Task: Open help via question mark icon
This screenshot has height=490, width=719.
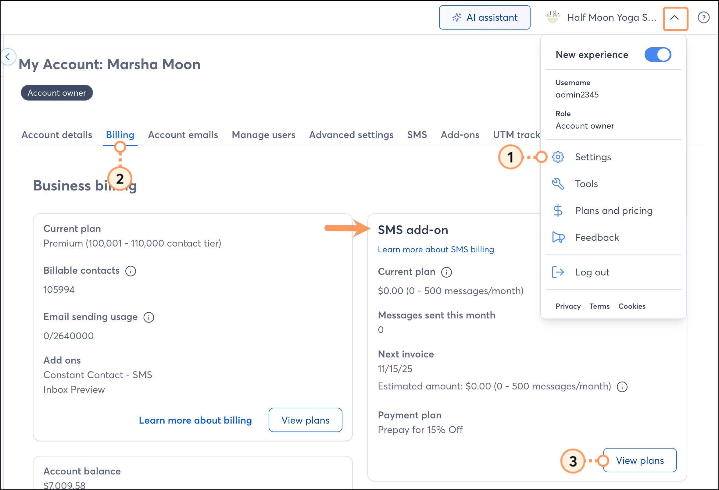Action: (703, 18)
